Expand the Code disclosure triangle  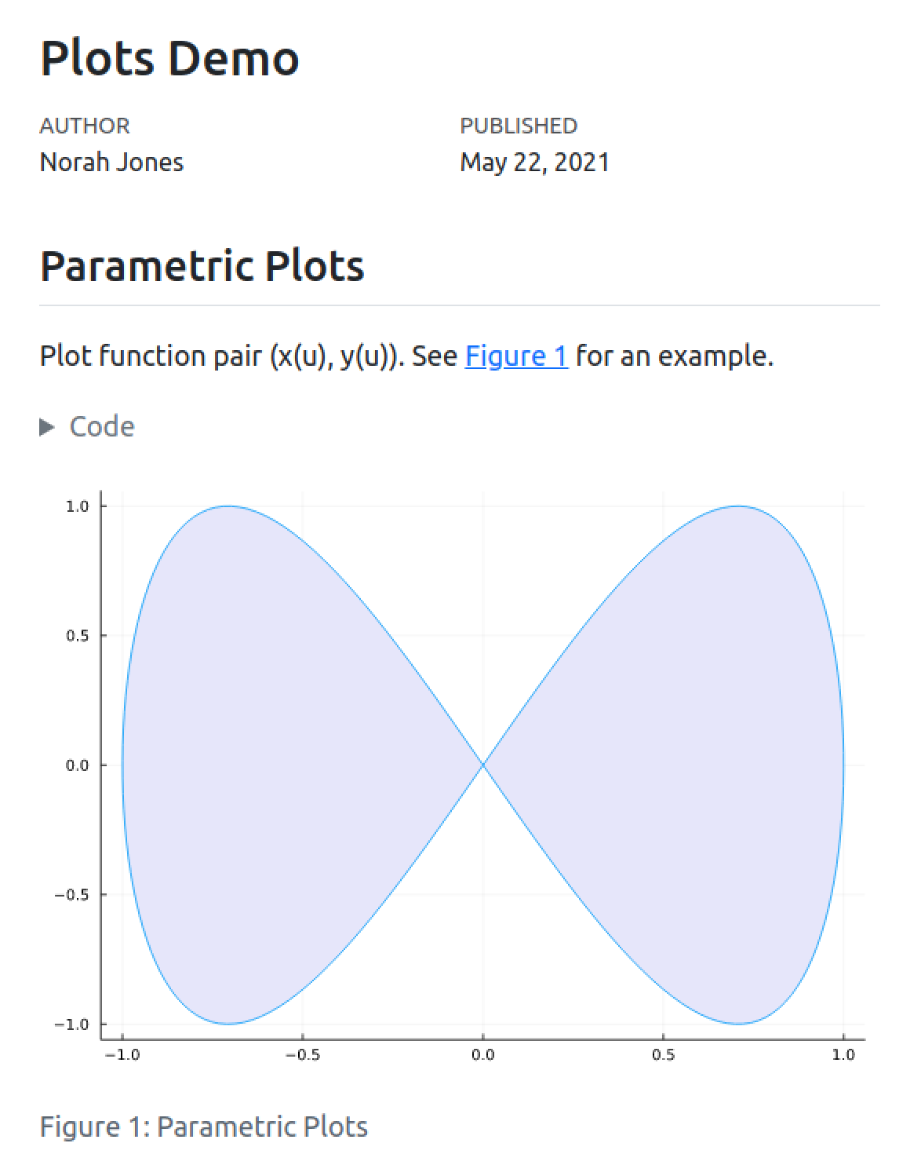point(47,427)
